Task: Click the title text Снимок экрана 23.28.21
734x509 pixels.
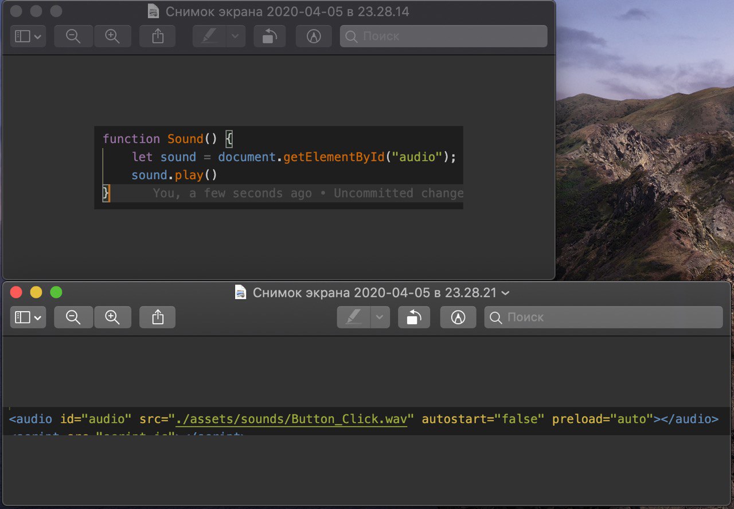Action: pos(374,293)
